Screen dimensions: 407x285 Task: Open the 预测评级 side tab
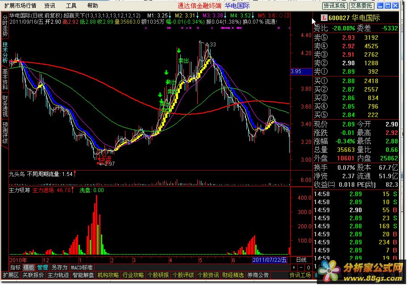(x=5, y=133)
